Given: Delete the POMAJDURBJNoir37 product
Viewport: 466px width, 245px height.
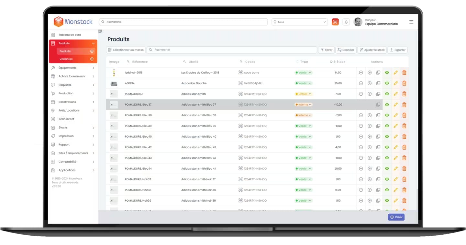Looking at the screenshot, I should 404,179.
